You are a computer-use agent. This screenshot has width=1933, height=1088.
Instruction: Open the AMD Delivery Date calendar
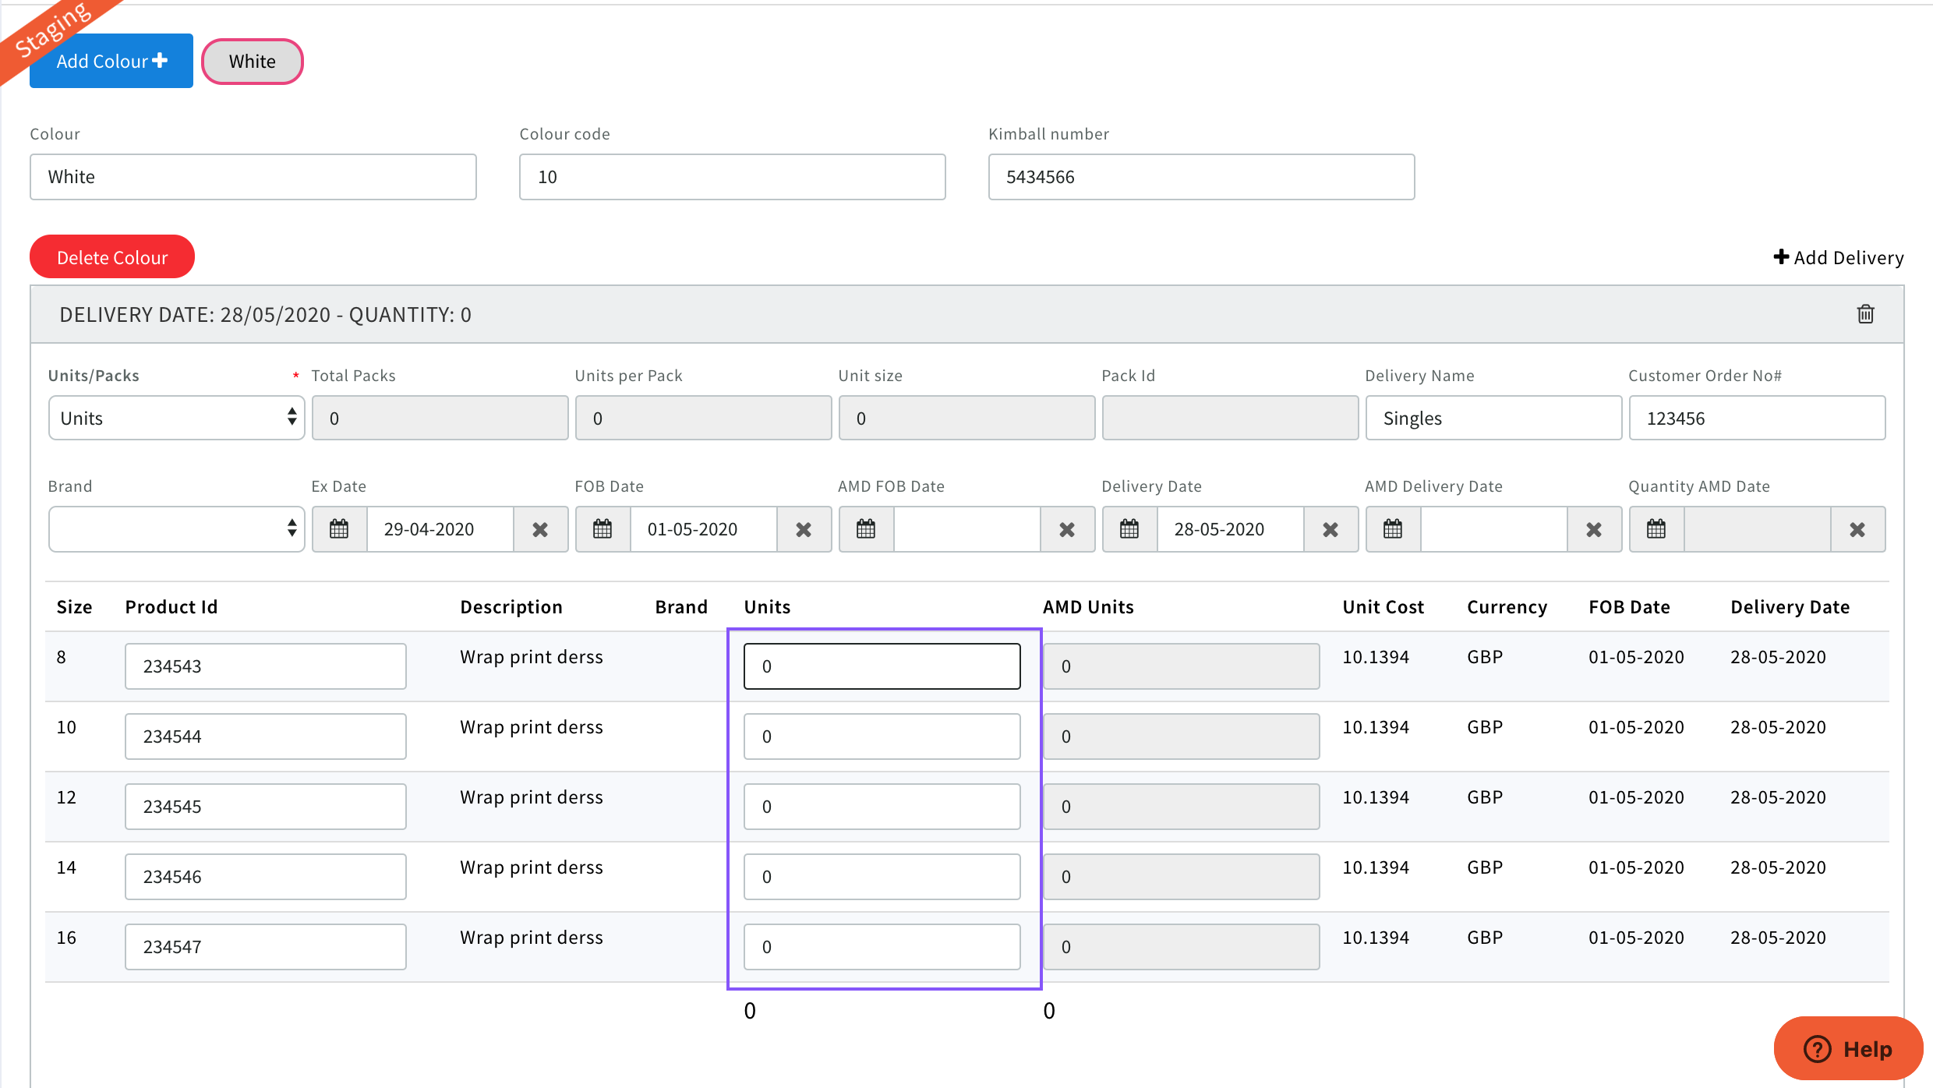coord(1393,529)
